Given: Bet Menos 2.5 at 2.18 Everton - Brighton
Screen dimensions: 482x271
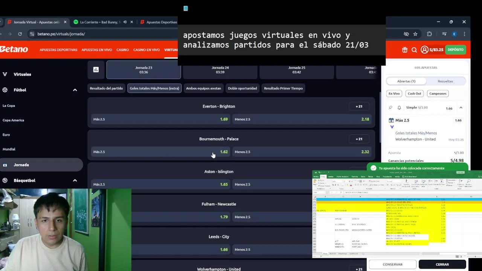Looking at the screenshot, I should (x=302, y=119).
